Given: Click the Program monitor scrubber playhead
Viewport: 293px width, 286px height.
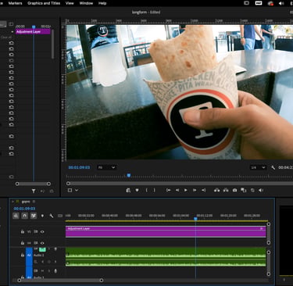Looking at the screenshot, I should pyautogui.click(x=129, y=176).
